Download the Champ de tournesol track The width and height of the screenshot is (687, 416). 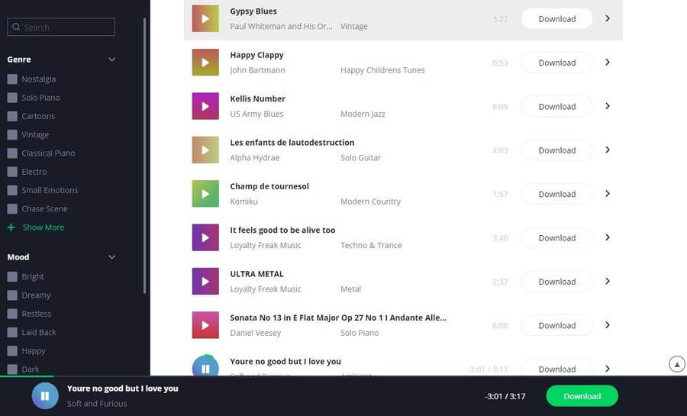point(557,194)
